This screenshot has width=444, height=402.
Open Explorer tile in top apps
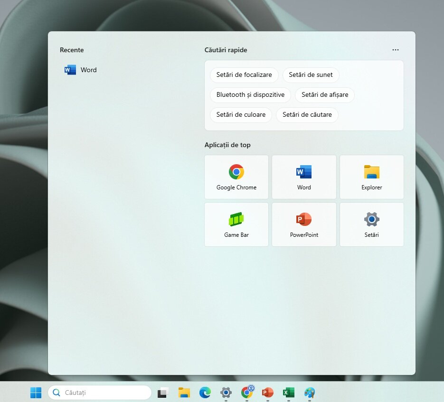371,177
